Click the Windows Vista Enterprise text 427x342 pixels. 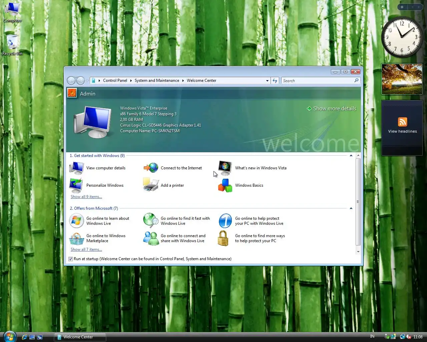tap(144, 108)
